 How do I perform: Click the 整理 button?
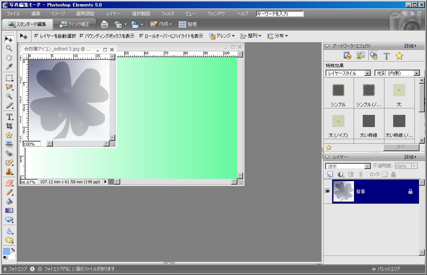pyautogui.click(x=188, y=24)
